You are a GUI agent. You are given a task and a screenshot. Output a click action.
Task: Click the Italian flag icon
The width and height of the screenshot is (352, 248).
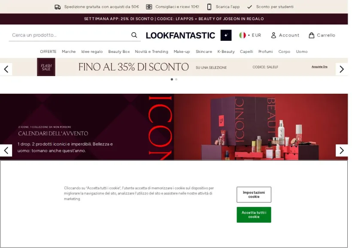point(243,35)
